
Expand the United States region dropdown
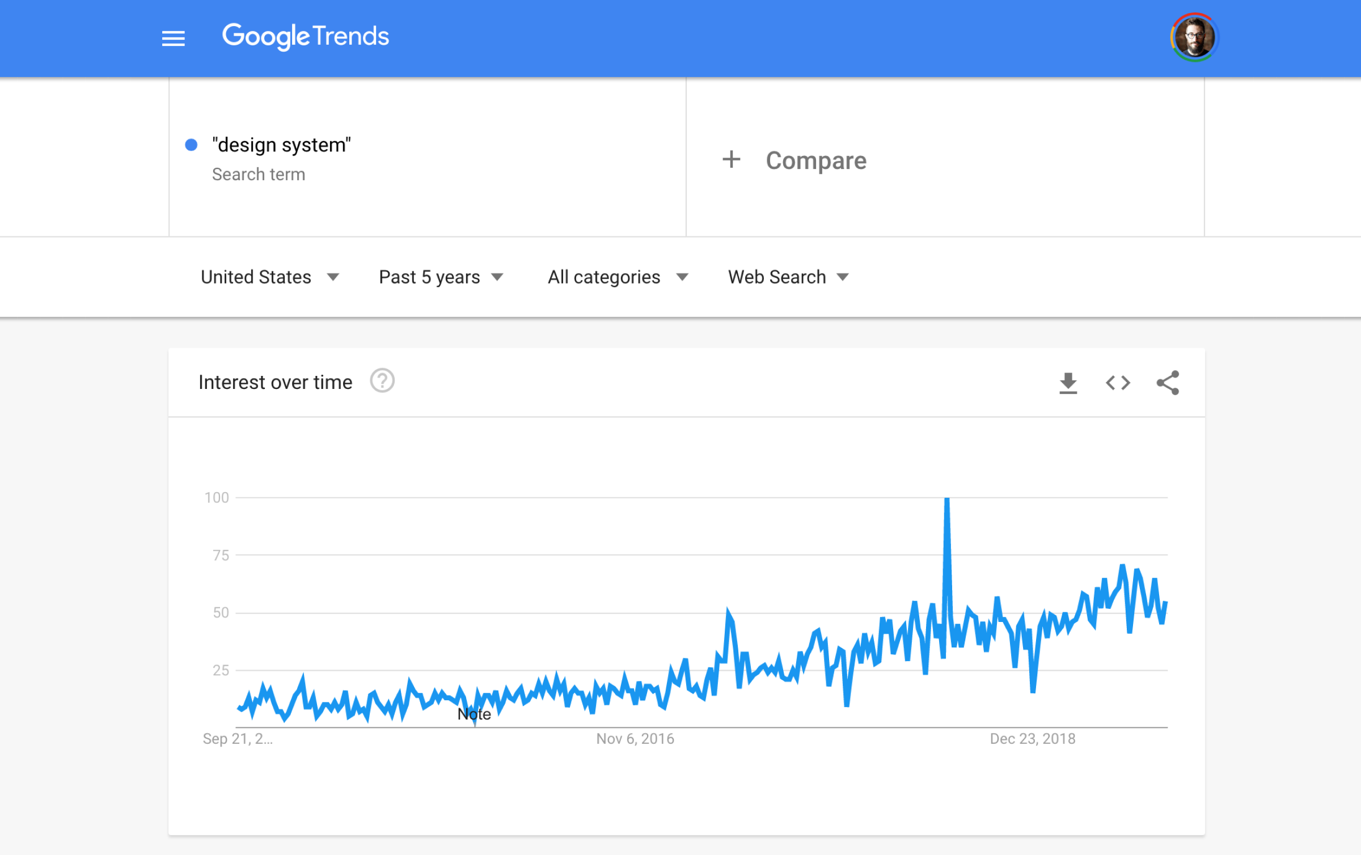(270, 277)
